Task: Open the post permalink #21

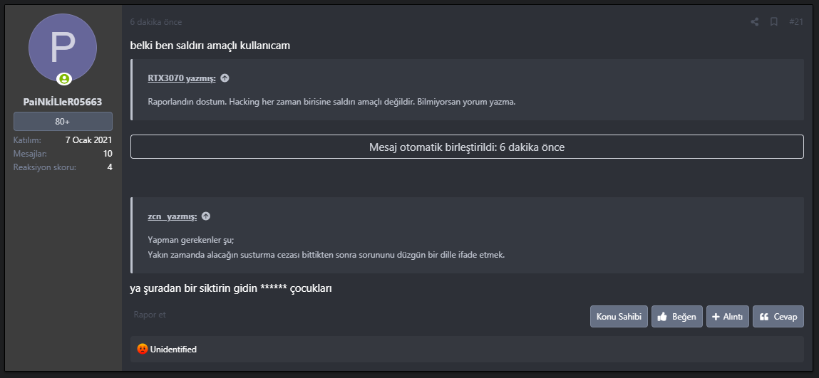Action: click(x=796, y=22)
